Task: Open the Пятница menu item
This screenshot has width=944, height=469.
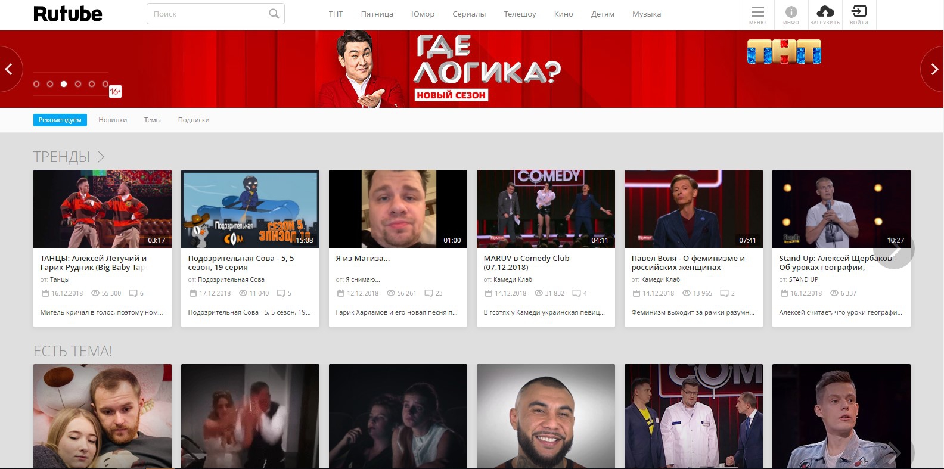Action: (377, 14)
